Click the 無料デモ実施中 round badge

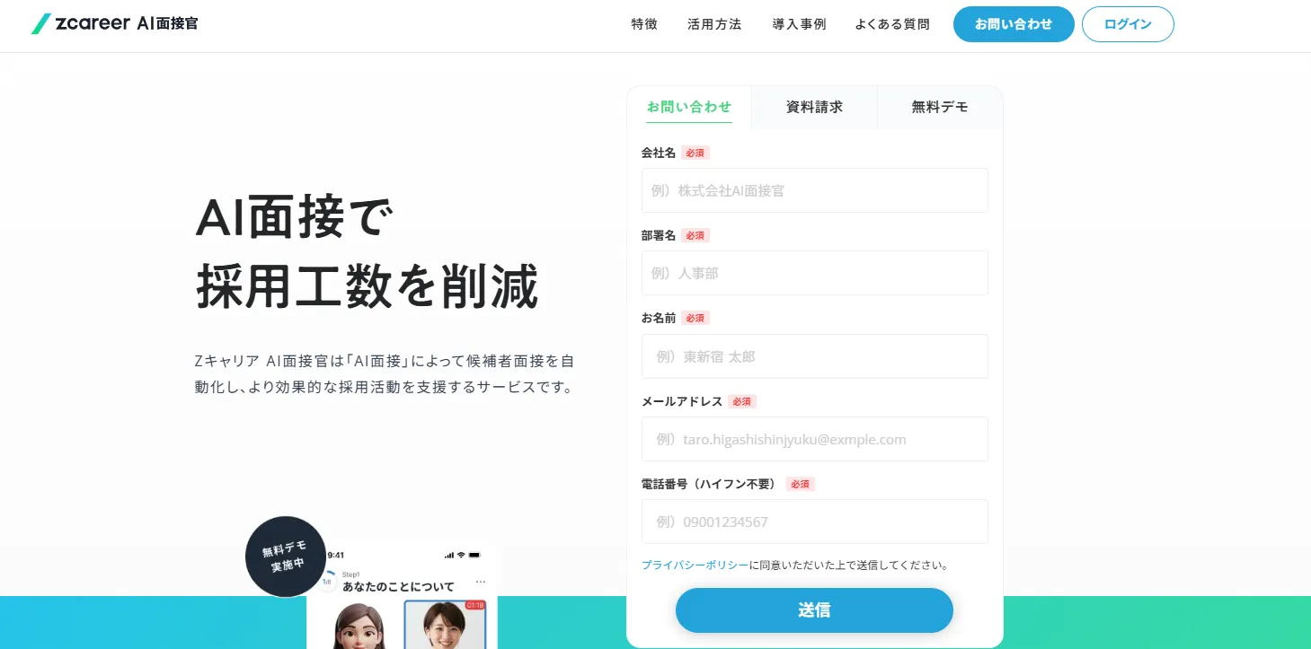tap(286, 557)
